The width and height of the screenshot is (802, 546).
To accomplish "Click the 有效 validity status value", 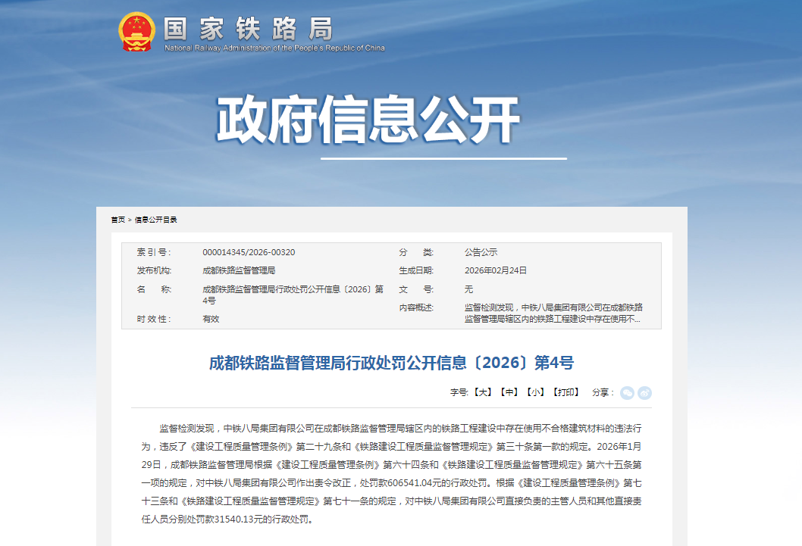I will pyautogui.click(x=211, y=319).
